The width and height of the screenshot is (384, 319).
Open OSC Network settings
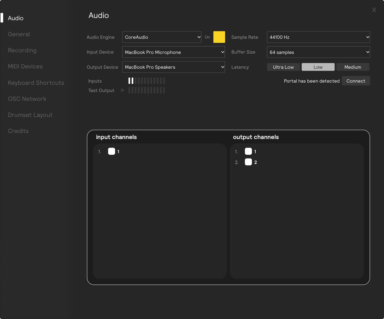(27, 99)
